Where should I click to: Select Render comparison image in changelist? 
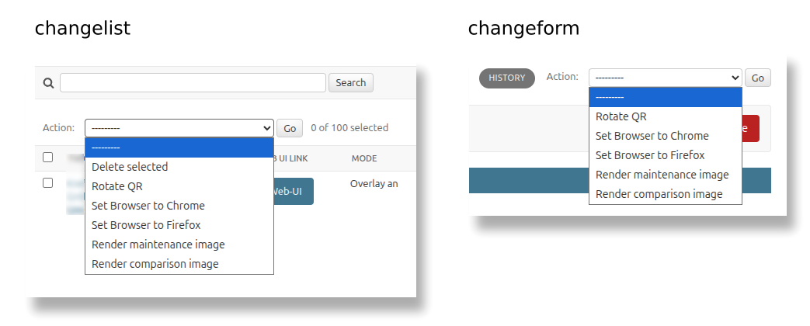(x=155, y=264)
